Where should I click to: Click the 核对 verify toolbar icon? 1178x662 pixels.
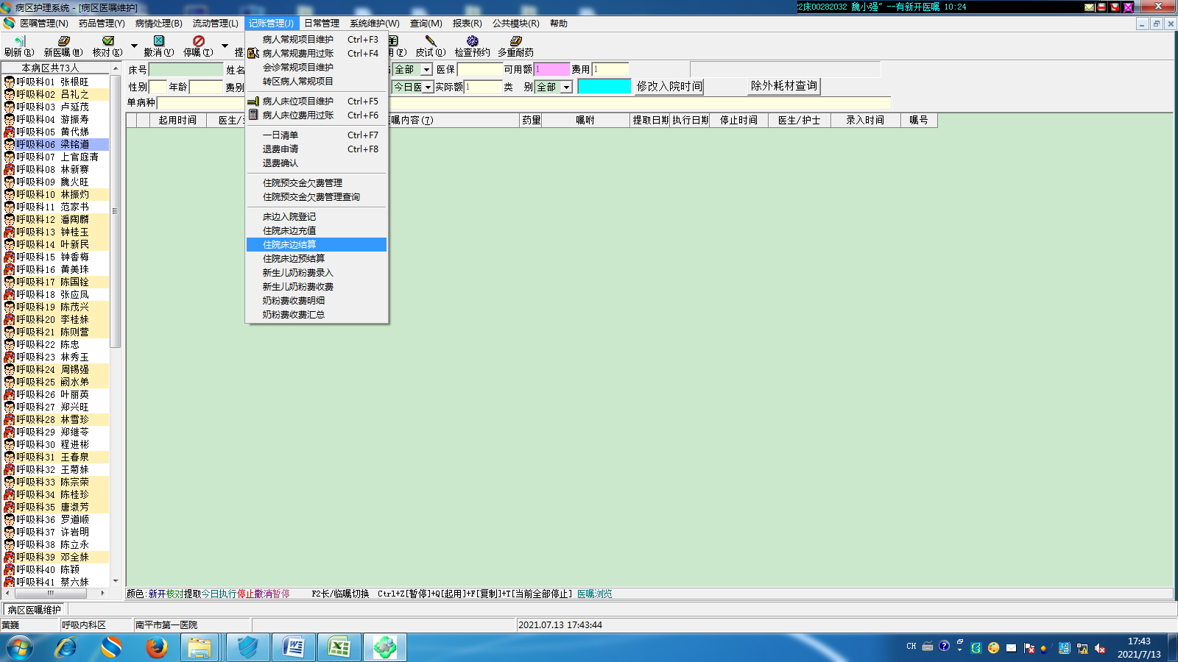(107, 46)
